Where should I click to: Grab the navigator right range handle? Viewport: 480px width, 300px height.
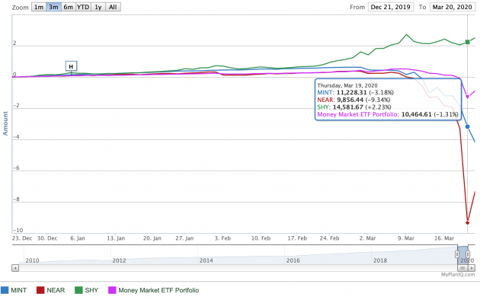468,254
